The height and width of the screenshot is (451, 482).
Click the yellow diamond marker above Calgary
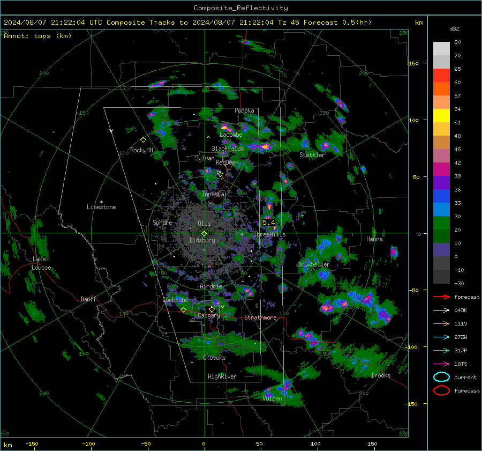212,309
